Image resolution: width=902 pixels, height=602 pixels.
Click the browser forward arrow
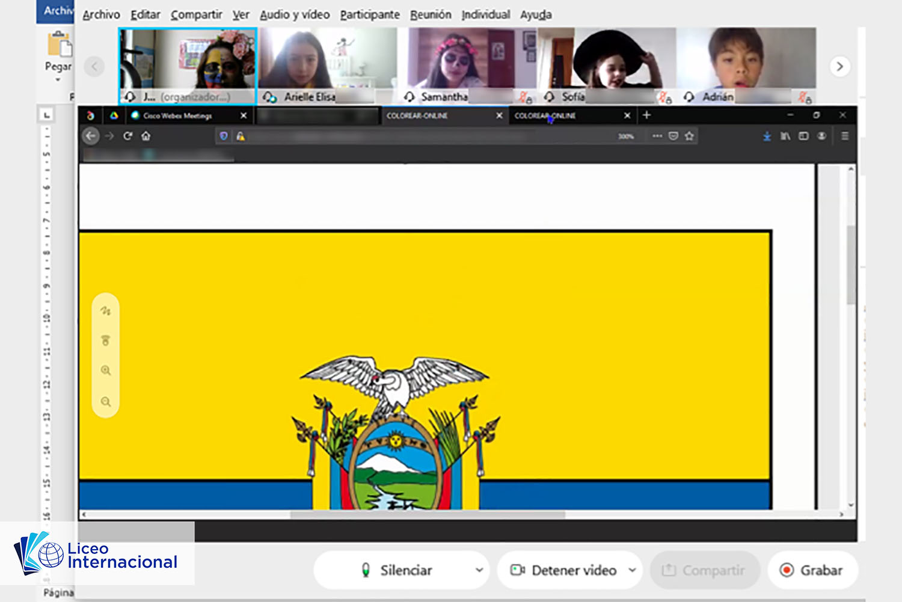[109, 136]
